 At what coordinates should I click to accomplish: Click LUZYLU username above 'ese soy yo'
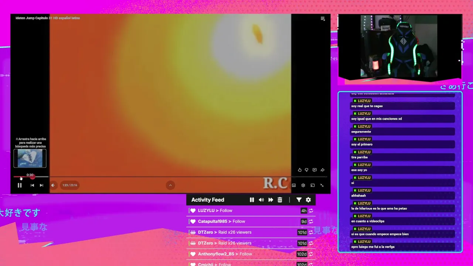pyautogui.click(x=364, y=165)
